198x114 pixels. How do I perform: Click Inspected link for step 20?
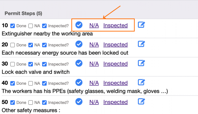pyautogui.click(x=115, y=45)
